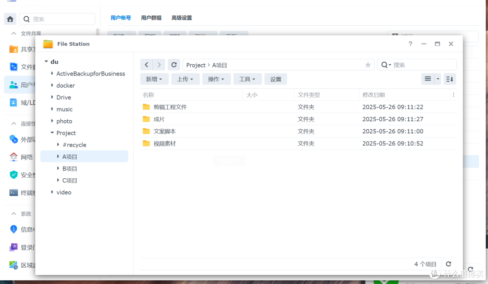The width and height of the screenshot is (488, 284).
Task: Switch to the 用户群组 tab
Action: (x=151, y=18)
